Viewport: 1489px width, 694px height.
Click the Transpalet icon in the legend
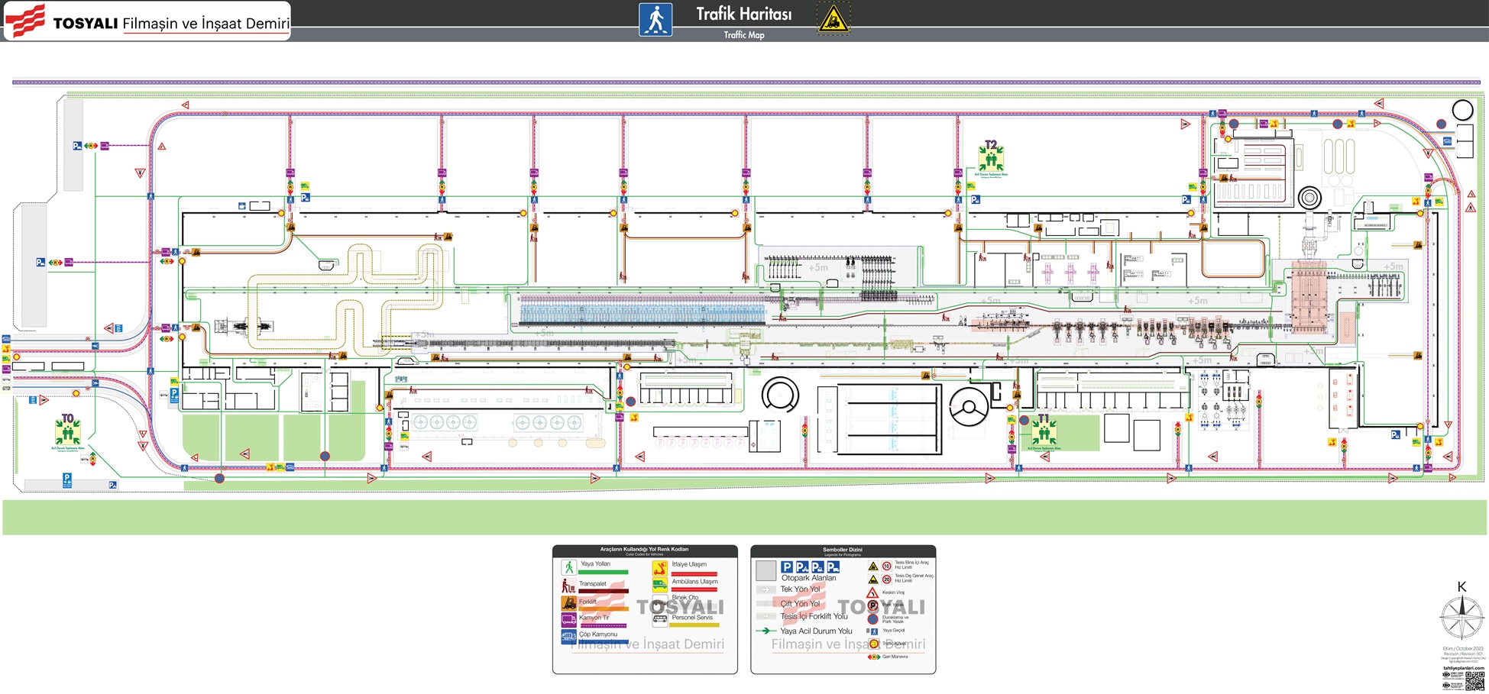[x=568, y=586]
